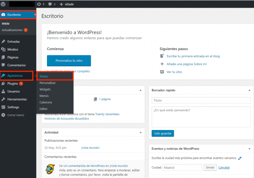Click the Herramientas wrench icon
Viewport: 254px width, 178px height.
click(x=3, y=99)
